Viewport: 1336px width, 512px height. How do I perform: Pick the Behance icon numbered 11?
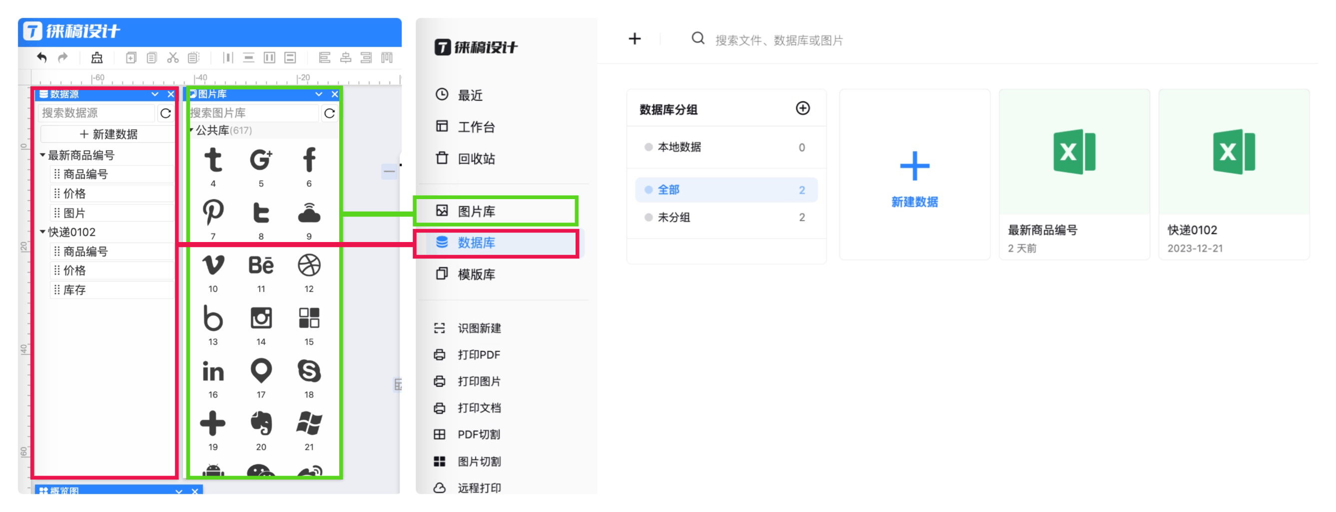[261, 265]
